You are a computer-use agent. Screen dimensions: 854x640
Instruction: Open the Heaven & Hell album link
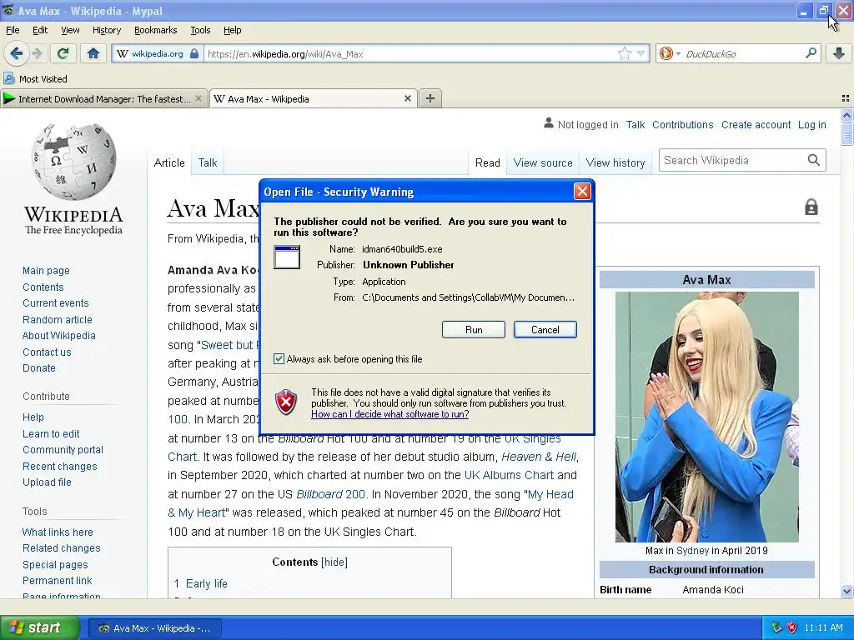[538, 457]
